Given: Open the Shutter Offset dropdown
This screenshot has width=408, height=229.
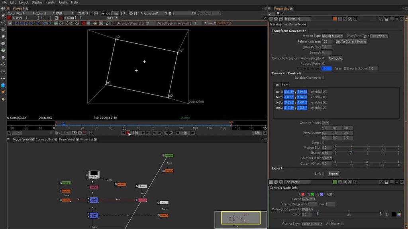Looking at the screenshot, I should (x=327, y=158).
